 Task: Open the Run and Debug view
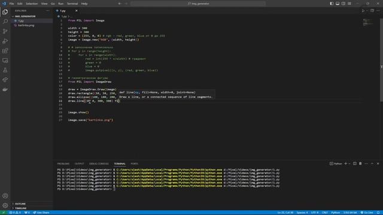coord(5,41)
